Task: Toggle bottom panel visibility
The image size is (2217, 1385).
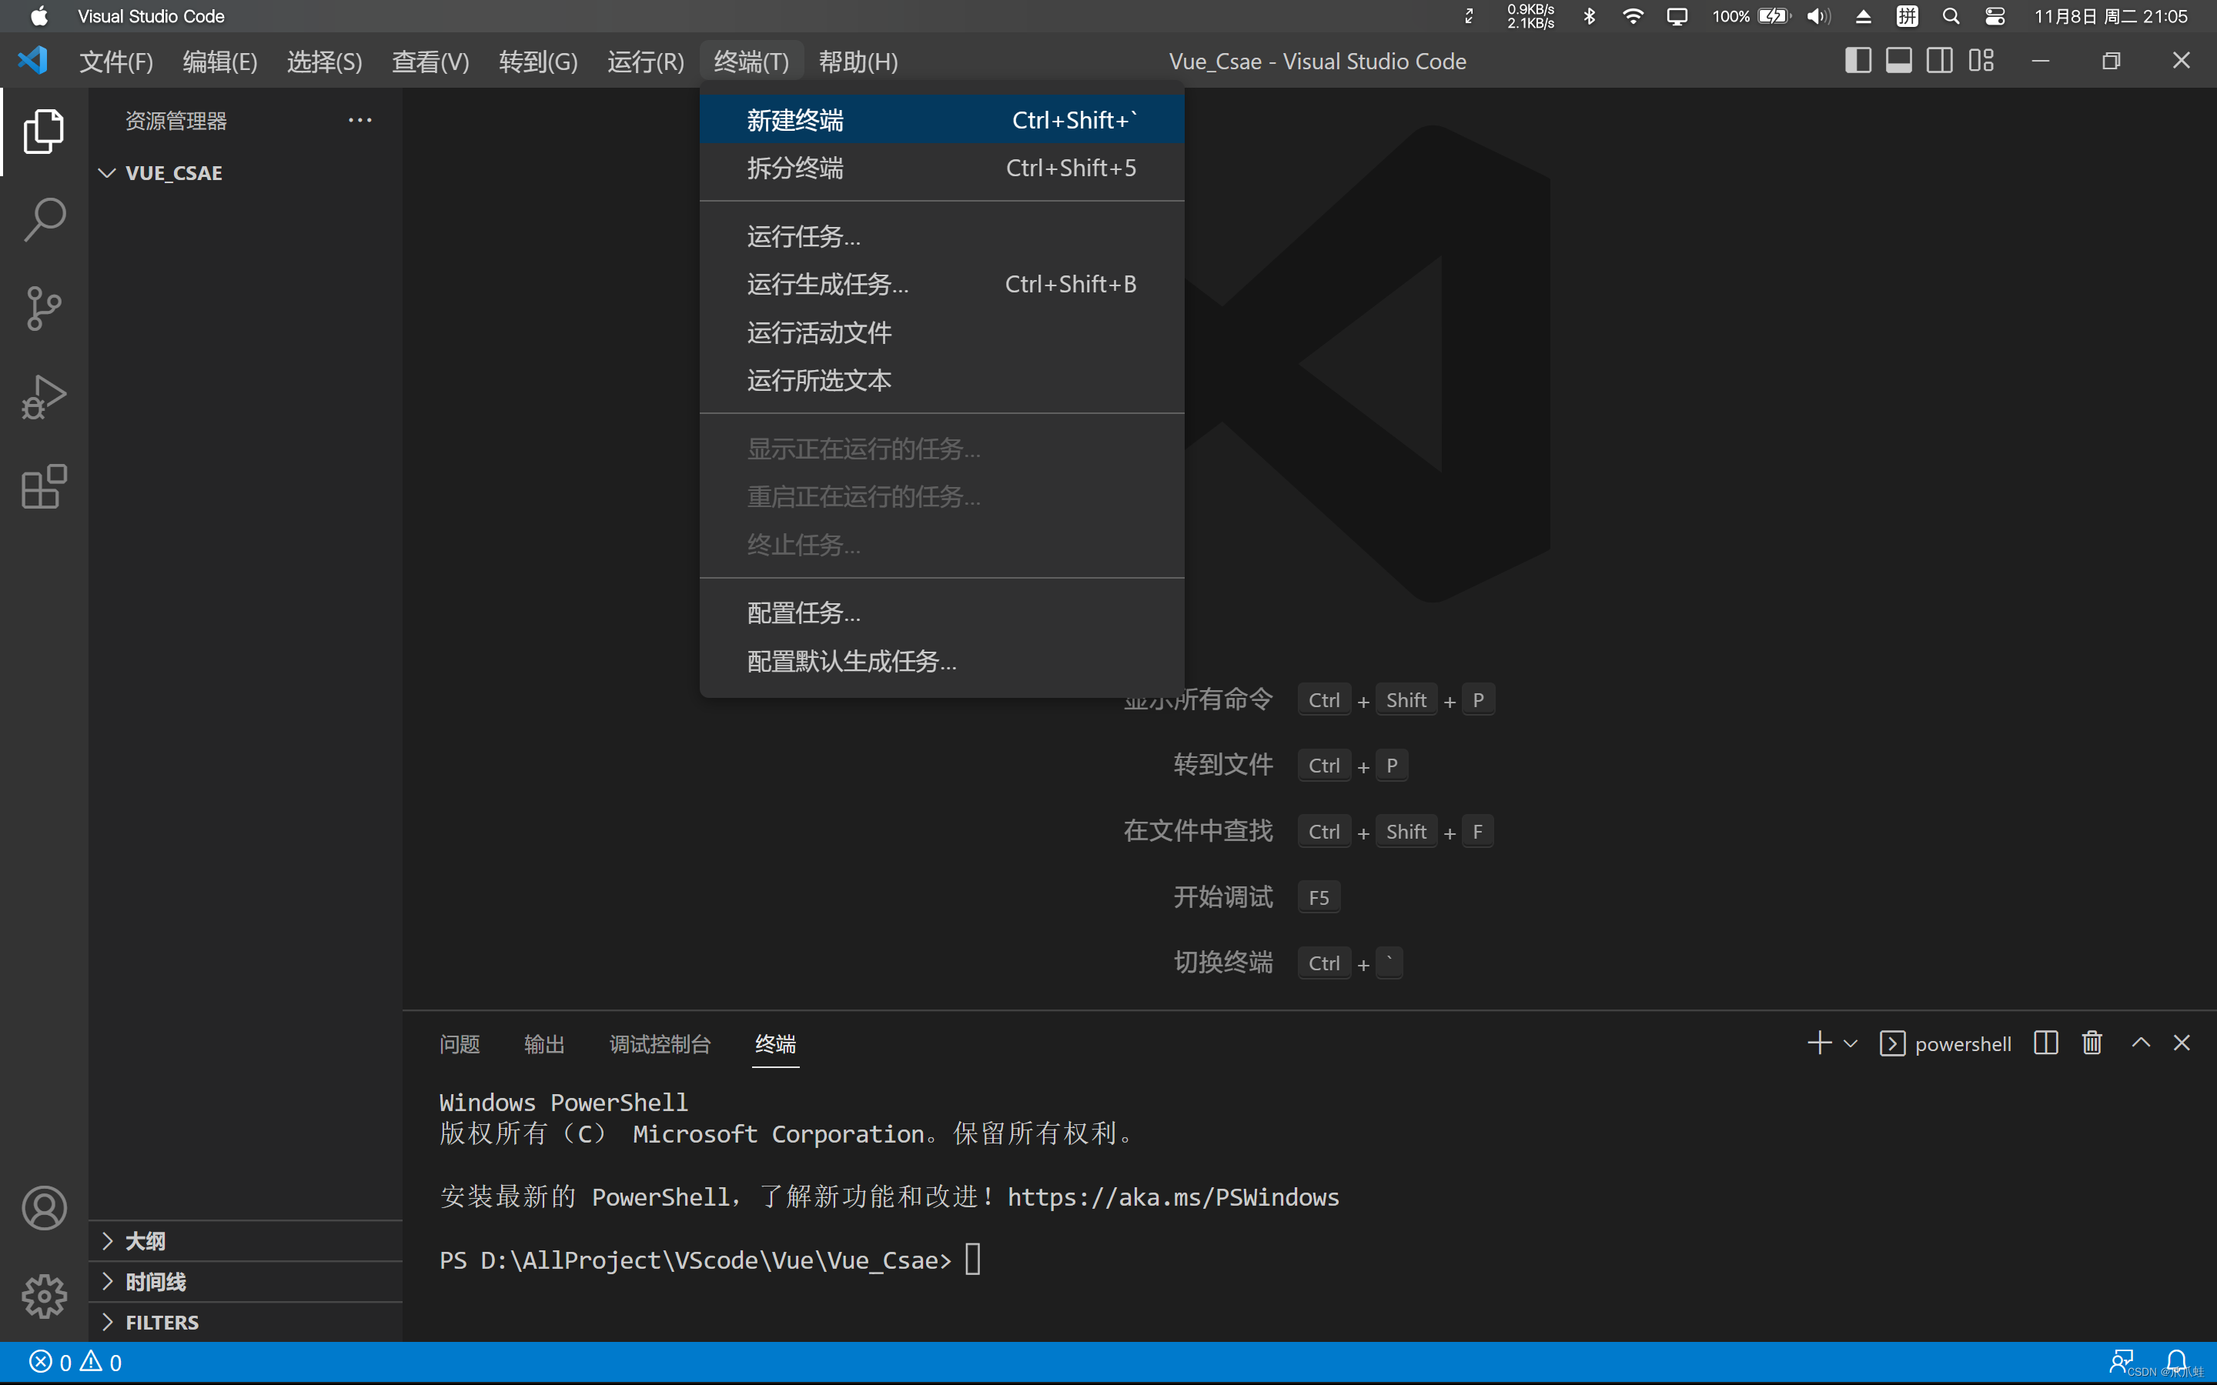Action: point(1899,61)
